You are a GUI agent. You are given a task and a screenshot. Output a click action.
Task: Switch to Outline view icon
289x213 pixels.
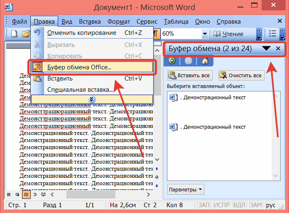pos(35,195)
